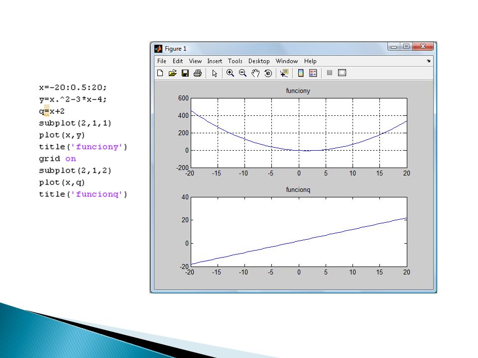Click the 'Figure 1' window title text
The image size is (478, 358).
(176, 49)
